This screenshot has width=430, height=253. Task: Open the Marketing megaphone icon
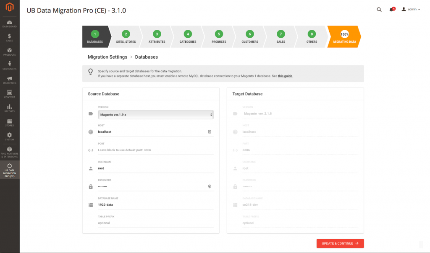click(x=9, y=80)
